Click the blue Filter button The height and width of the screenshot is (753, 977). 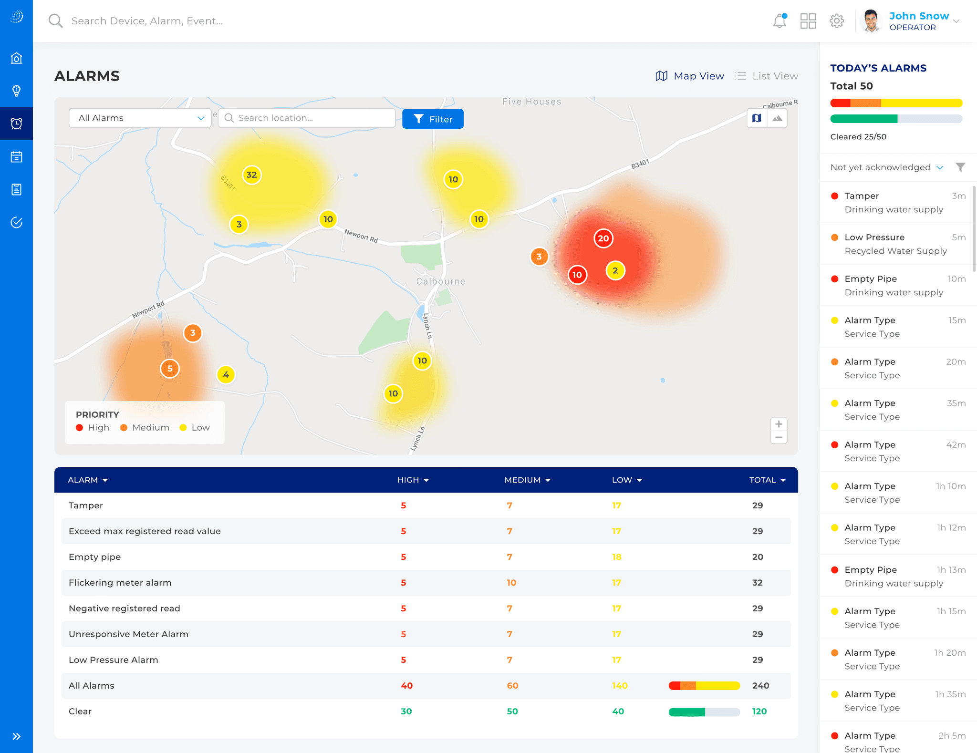(x=433, y=119)
